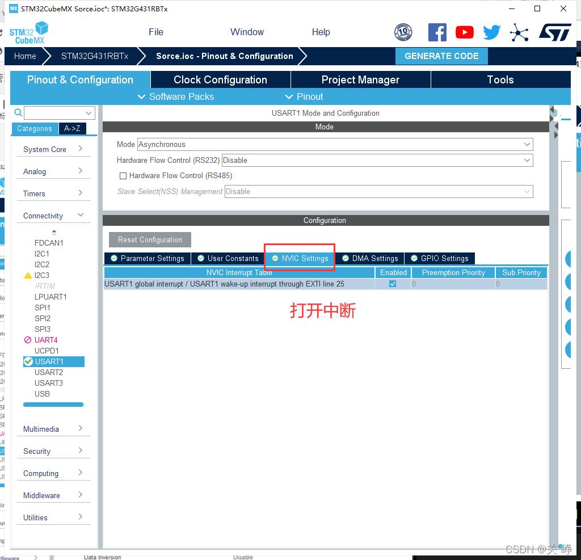
Task: Open the Twitter bird icon link
Action: pyautogui.click(x=492, y=32)
